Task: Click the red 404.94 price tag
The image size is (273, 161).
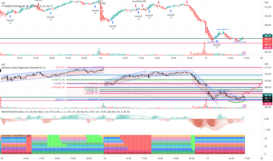Action: coord(268,39)
